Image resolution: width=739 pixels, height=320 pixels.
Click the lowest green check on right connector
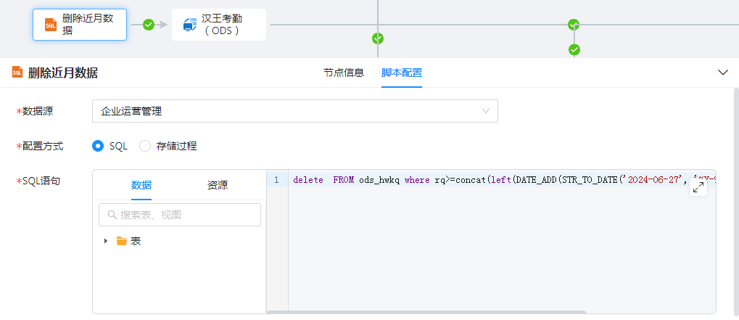pyautogui.click(x=574, y=50)
